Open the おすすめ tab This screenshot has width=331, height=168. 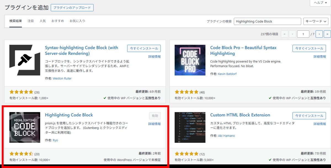tap(57, 21)
